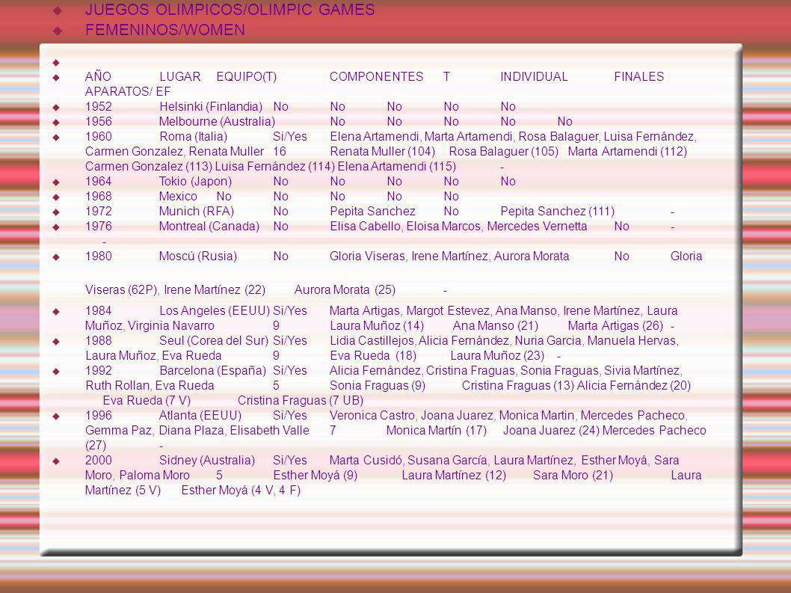Select 'Carmen Gonzalez (113)' result

pyautogui.click(x=149, y=167)
